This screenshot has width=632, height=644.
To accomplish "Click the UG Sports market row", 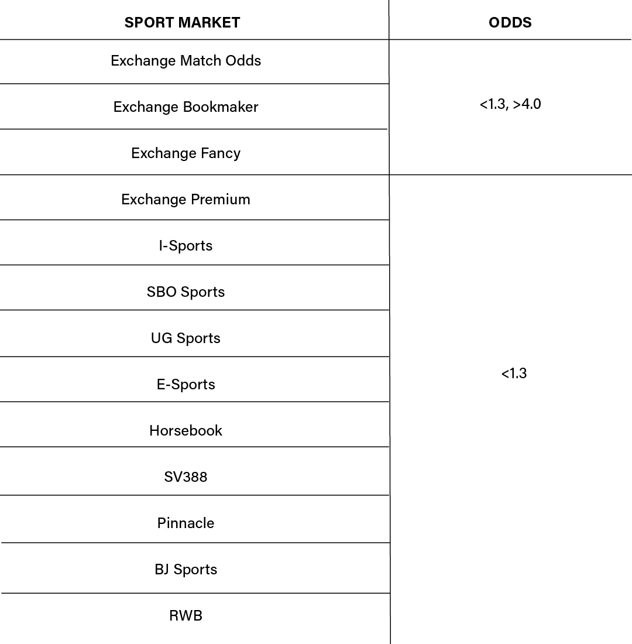I will pyautogui.click(x=186, y=338).
